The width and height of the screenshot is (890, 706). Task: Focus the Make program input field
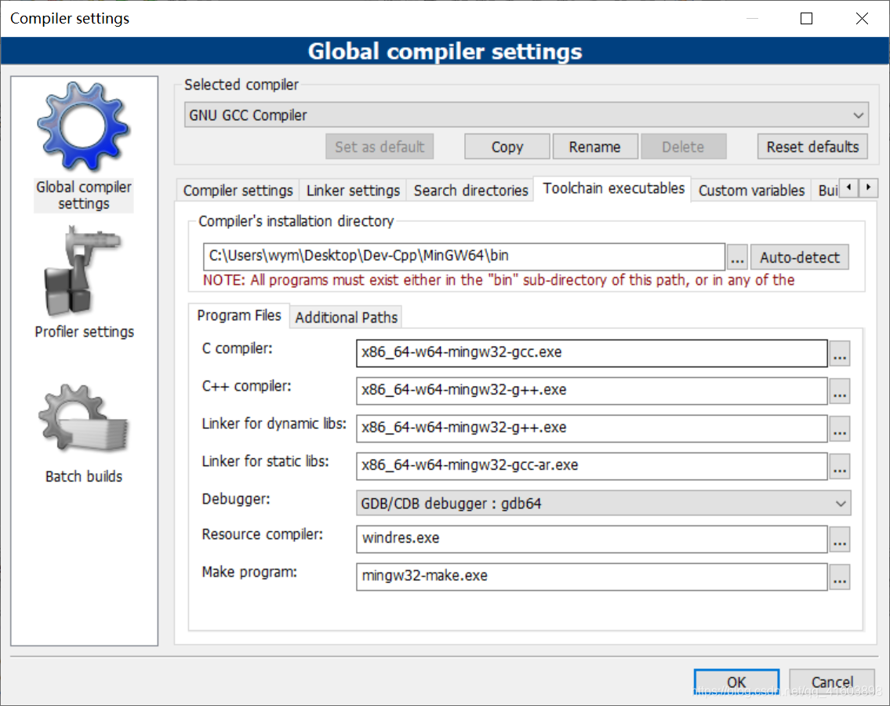point(591,577)
